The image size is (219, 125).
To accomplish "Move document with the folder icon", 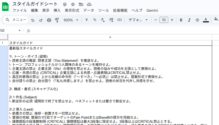I will (x=81, y=4).
